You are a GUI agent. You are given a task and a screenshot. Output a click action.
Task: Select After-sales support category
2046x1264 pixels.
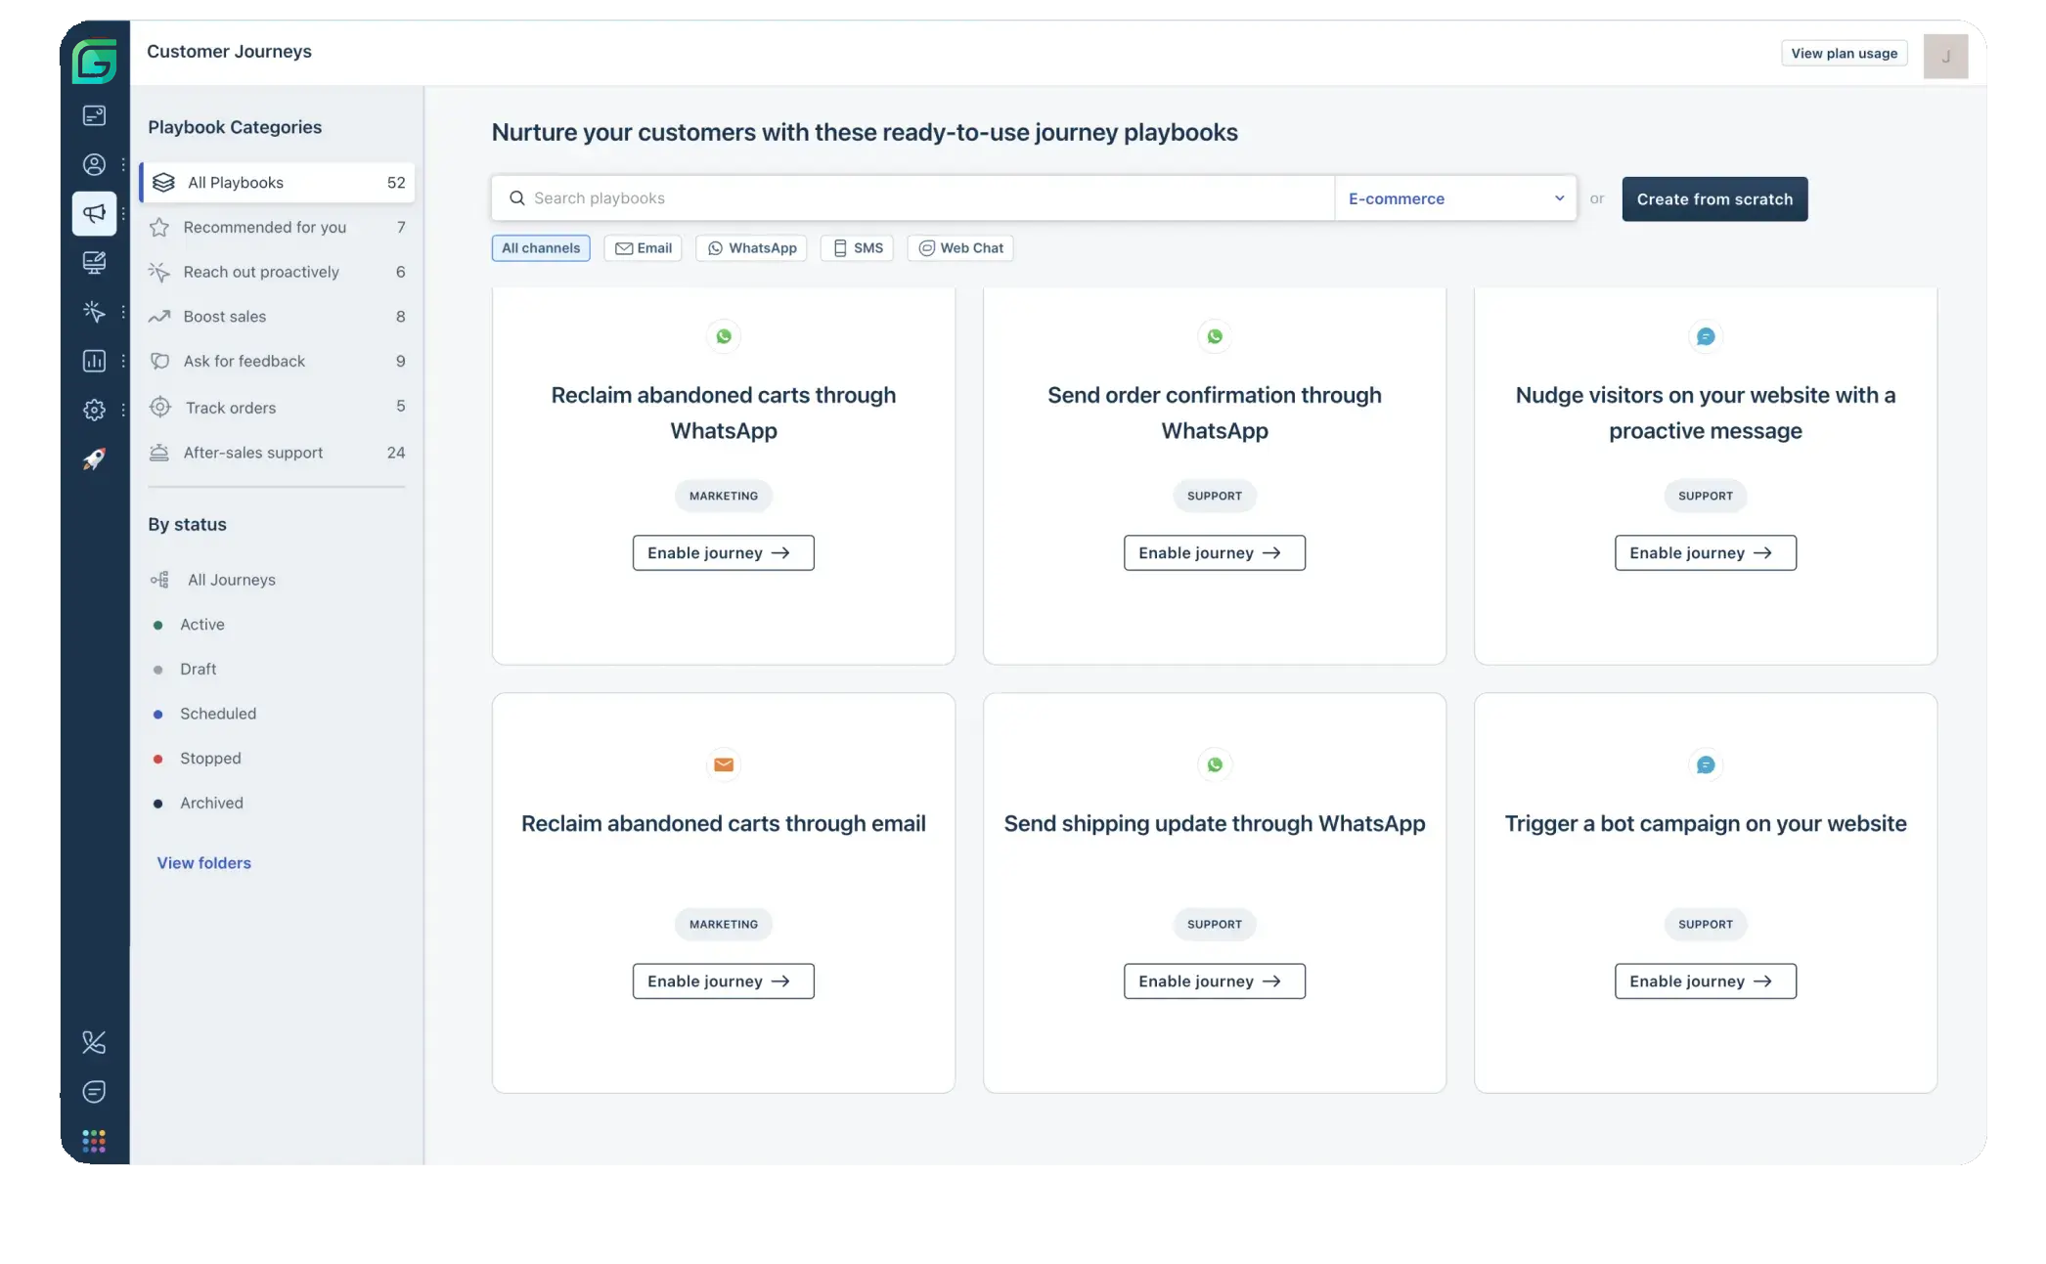(278, 453)
